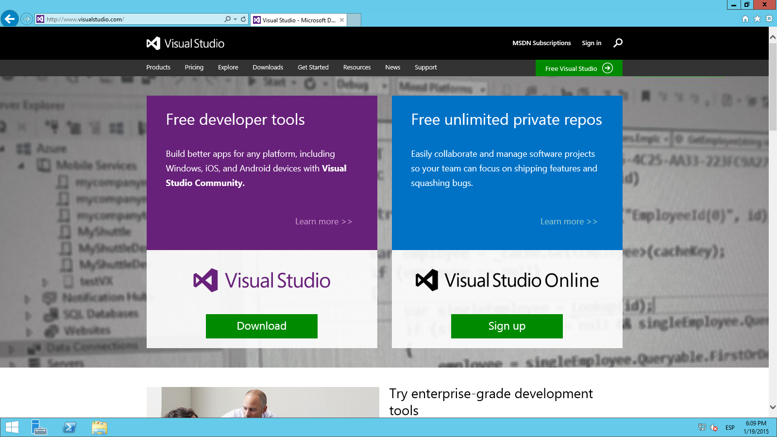
Task: Open the address bar dropdown arrow
Action: [235, 19]
